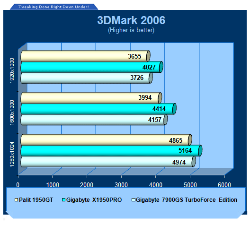Click the "Gigabyte X1950PRO" legend text

tap(94, 200)
